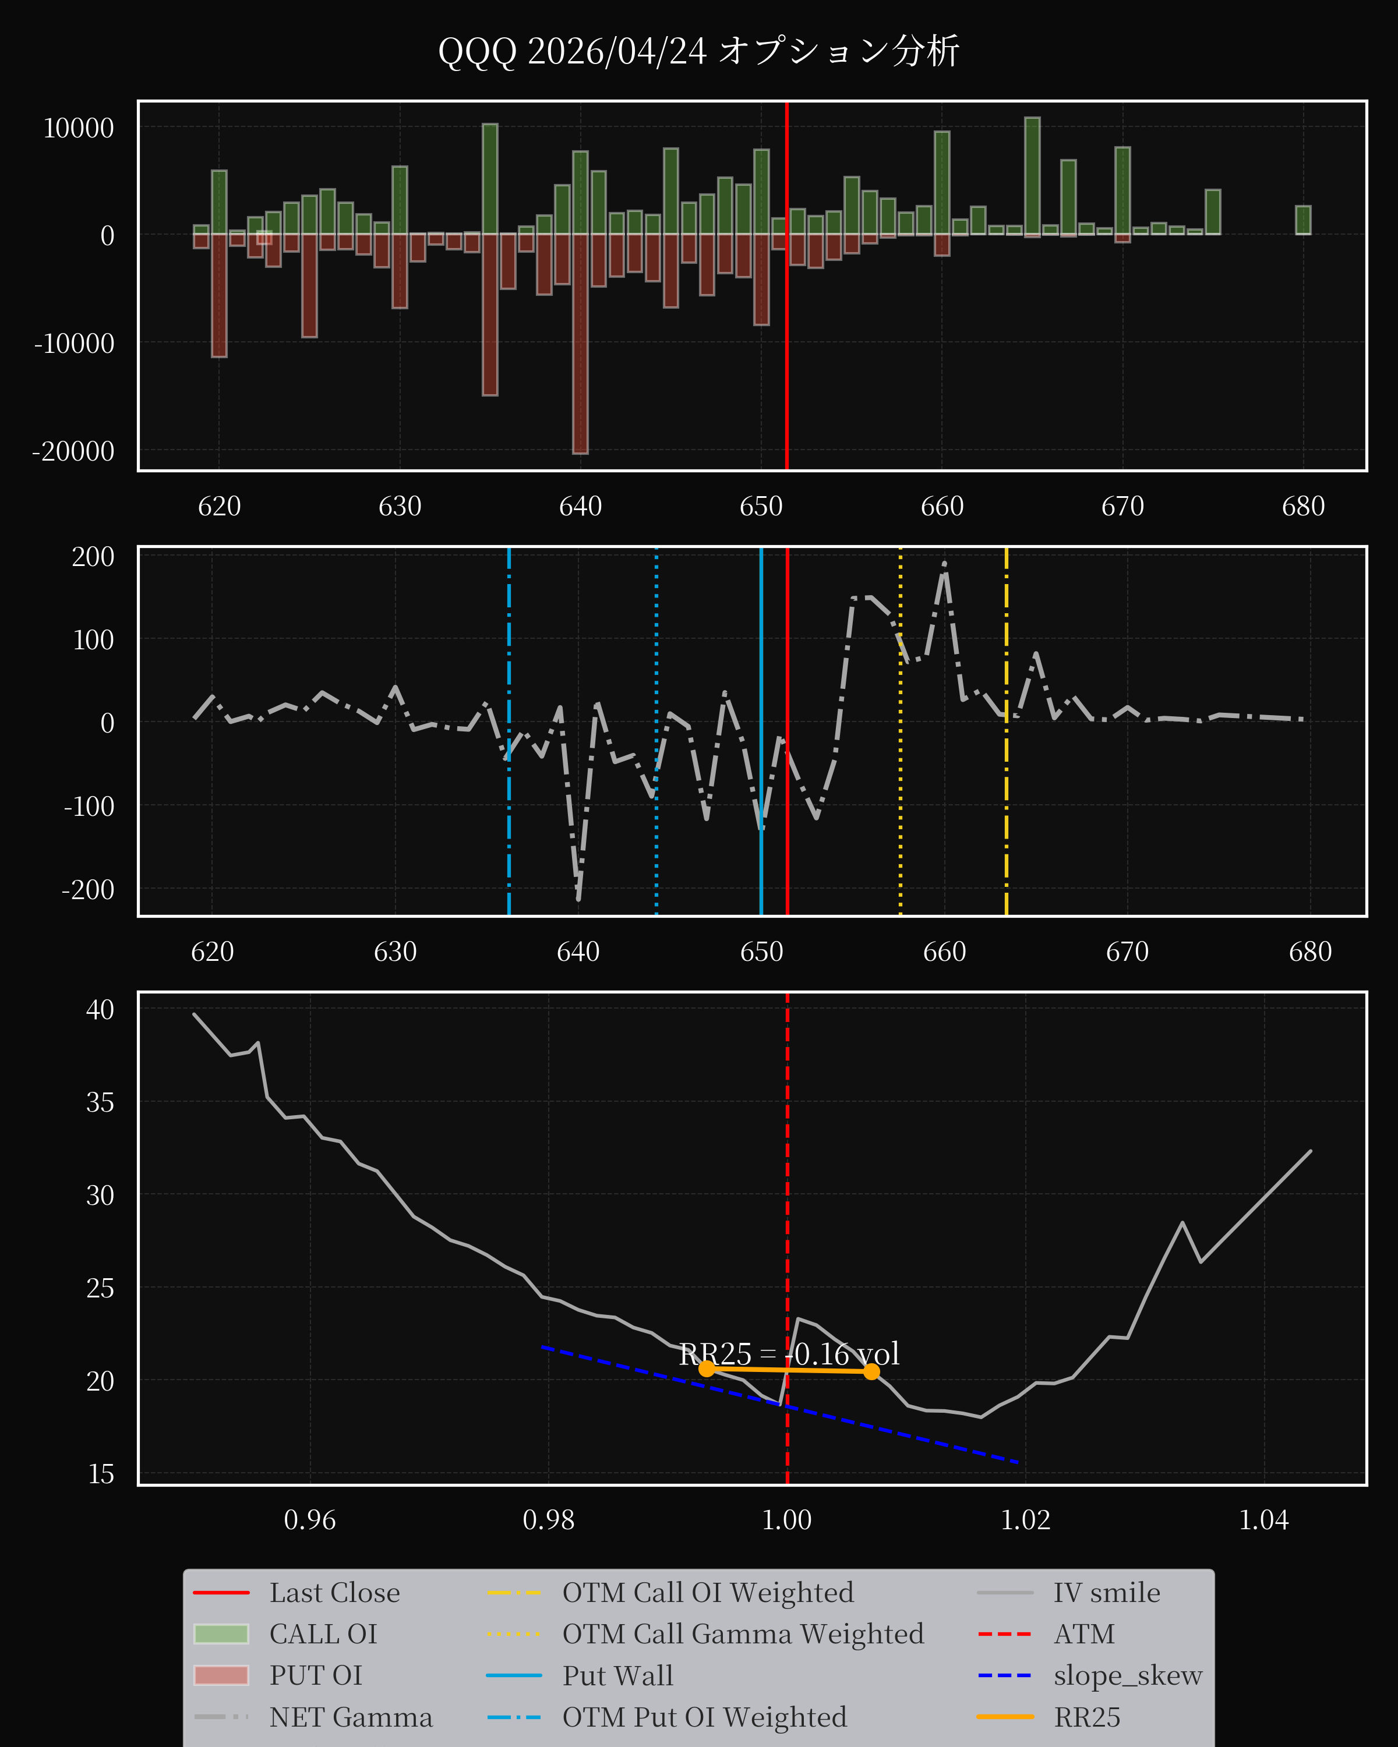Select the "680" tick under the open interest chart
This screenshot has height=1747, width=1398.
coord(1303,507)
